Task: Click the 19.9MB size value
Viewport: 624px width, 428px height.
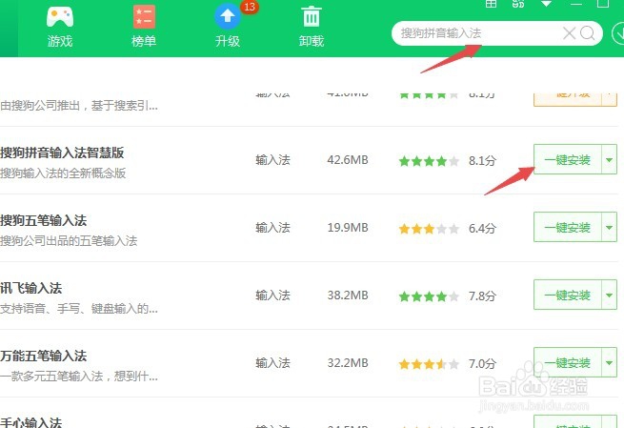Action: (x=348, y=228)
